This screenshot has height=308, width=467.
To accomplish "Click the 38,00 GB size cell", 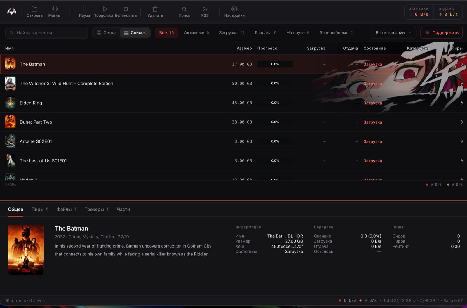I will (242, 122).
